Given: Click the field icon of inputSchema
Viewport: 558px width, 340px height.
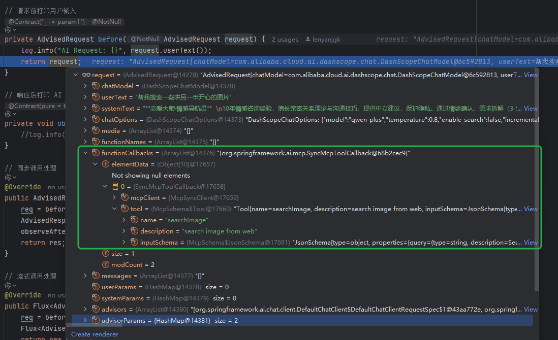Looking at the screenshot, I should click(134, 242).
